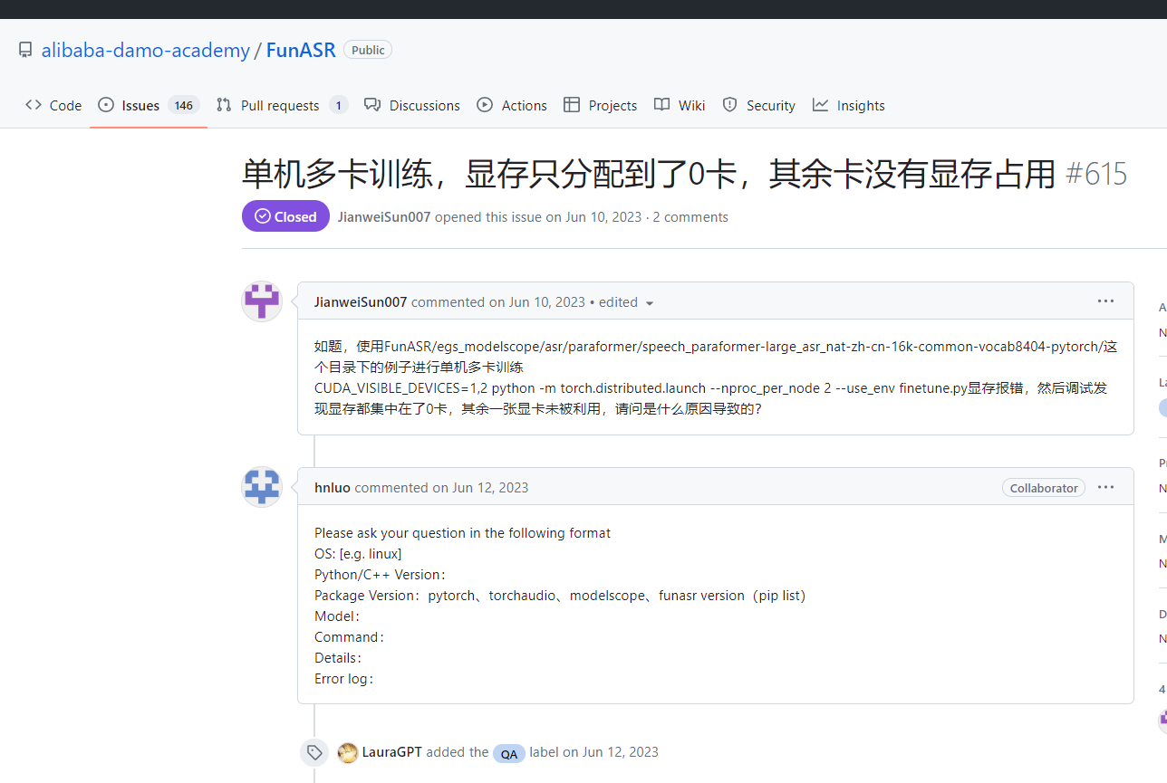
Task: Open the Insights tab
Action: pos(848,105)
